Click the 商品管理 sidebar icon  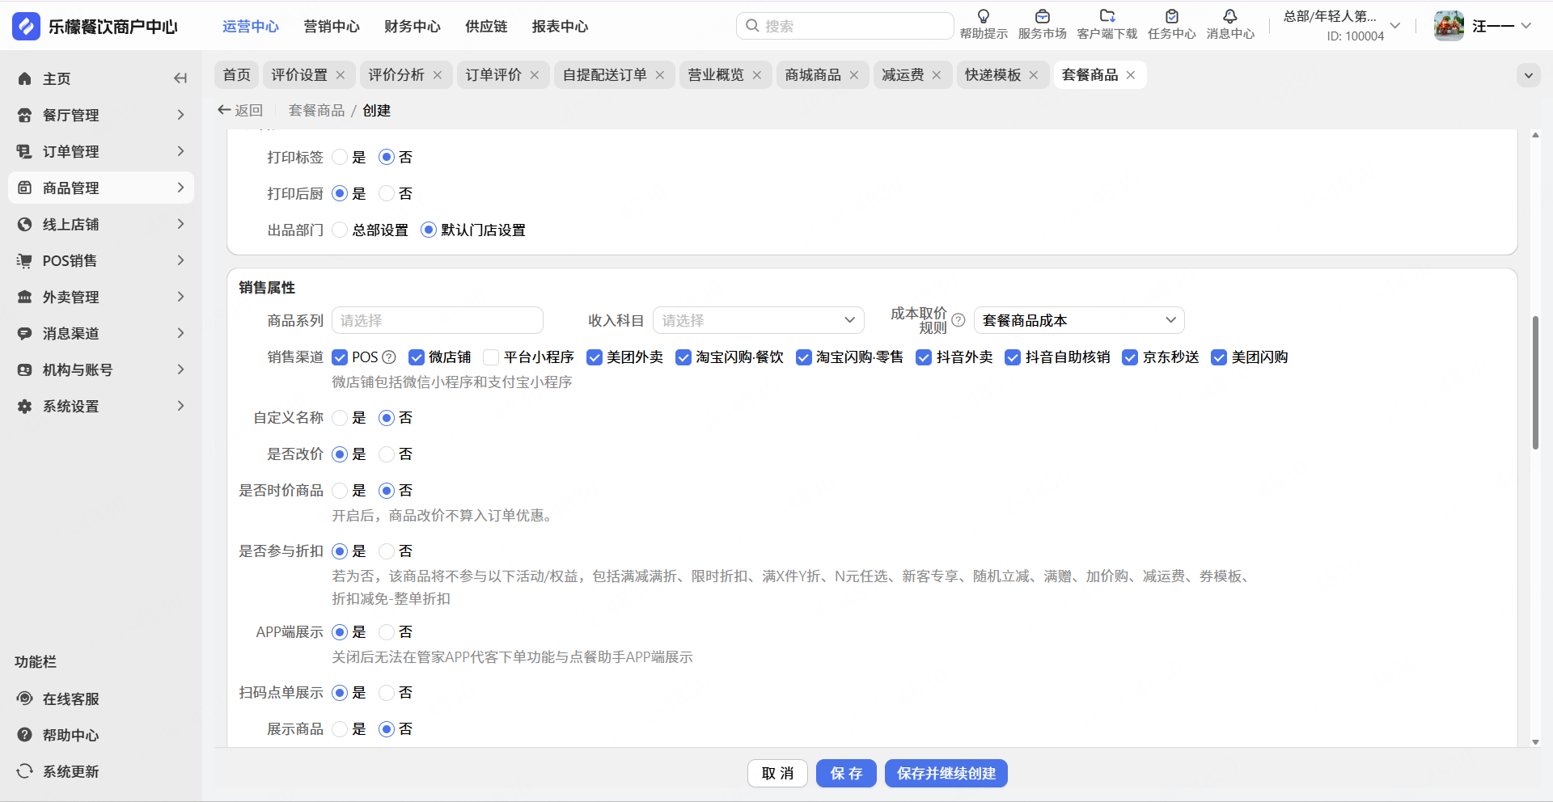(x=25, y=188)
